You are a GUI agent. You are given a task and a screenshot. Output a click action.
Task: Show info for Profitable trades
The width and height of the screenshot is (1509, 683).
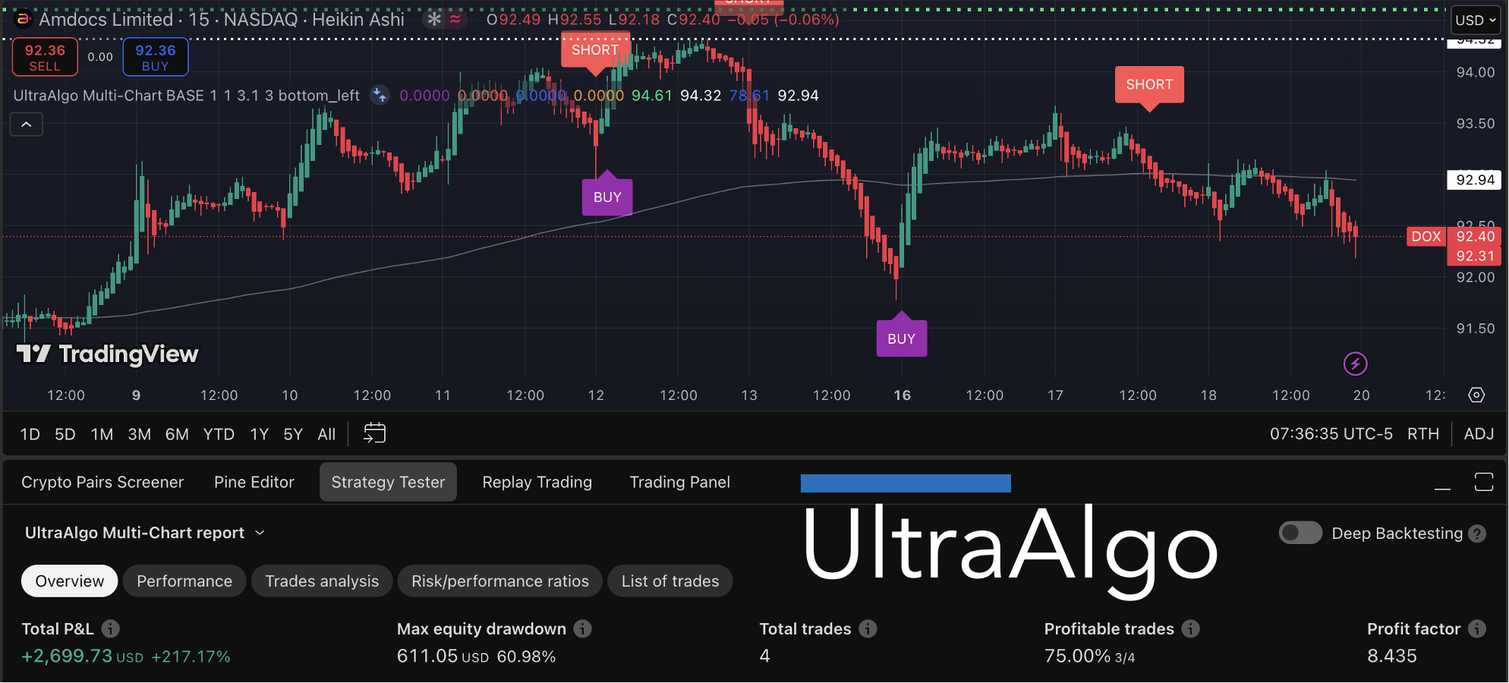pyautogui.click(x=1191, y=628)
